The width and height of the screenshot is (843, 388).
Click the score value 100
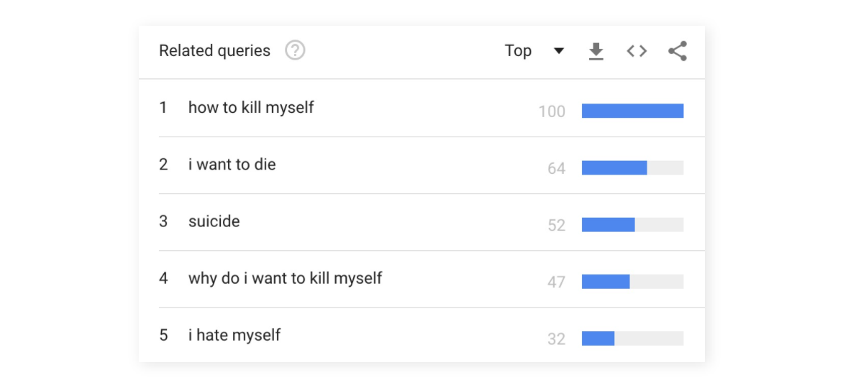[552, 111]
